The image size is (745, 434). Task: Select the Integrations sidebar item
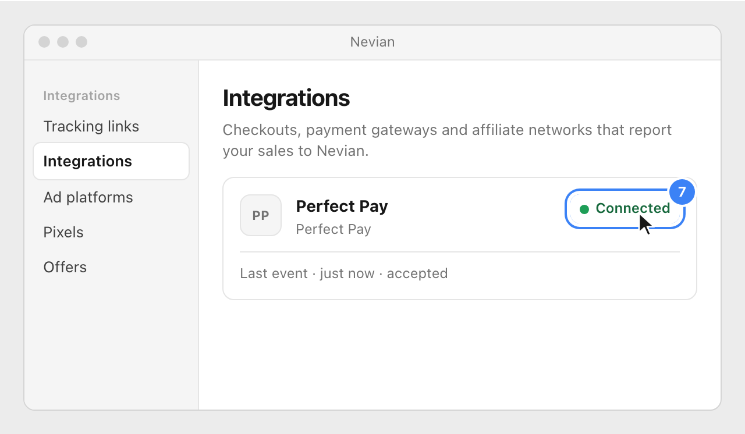[x=111, y=161]
